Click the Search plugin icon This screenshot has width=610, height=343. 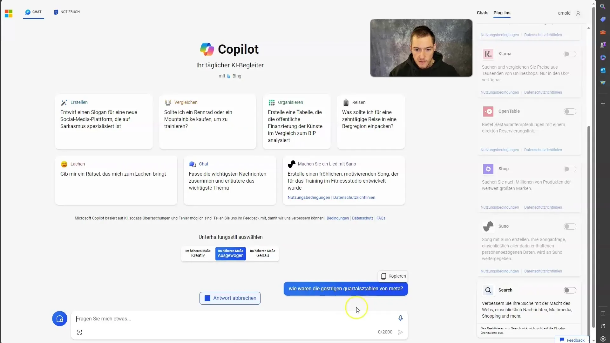488,290
